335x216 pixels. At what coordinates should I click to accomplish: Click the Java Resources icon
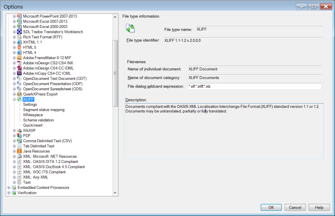(x=19, y=151)
